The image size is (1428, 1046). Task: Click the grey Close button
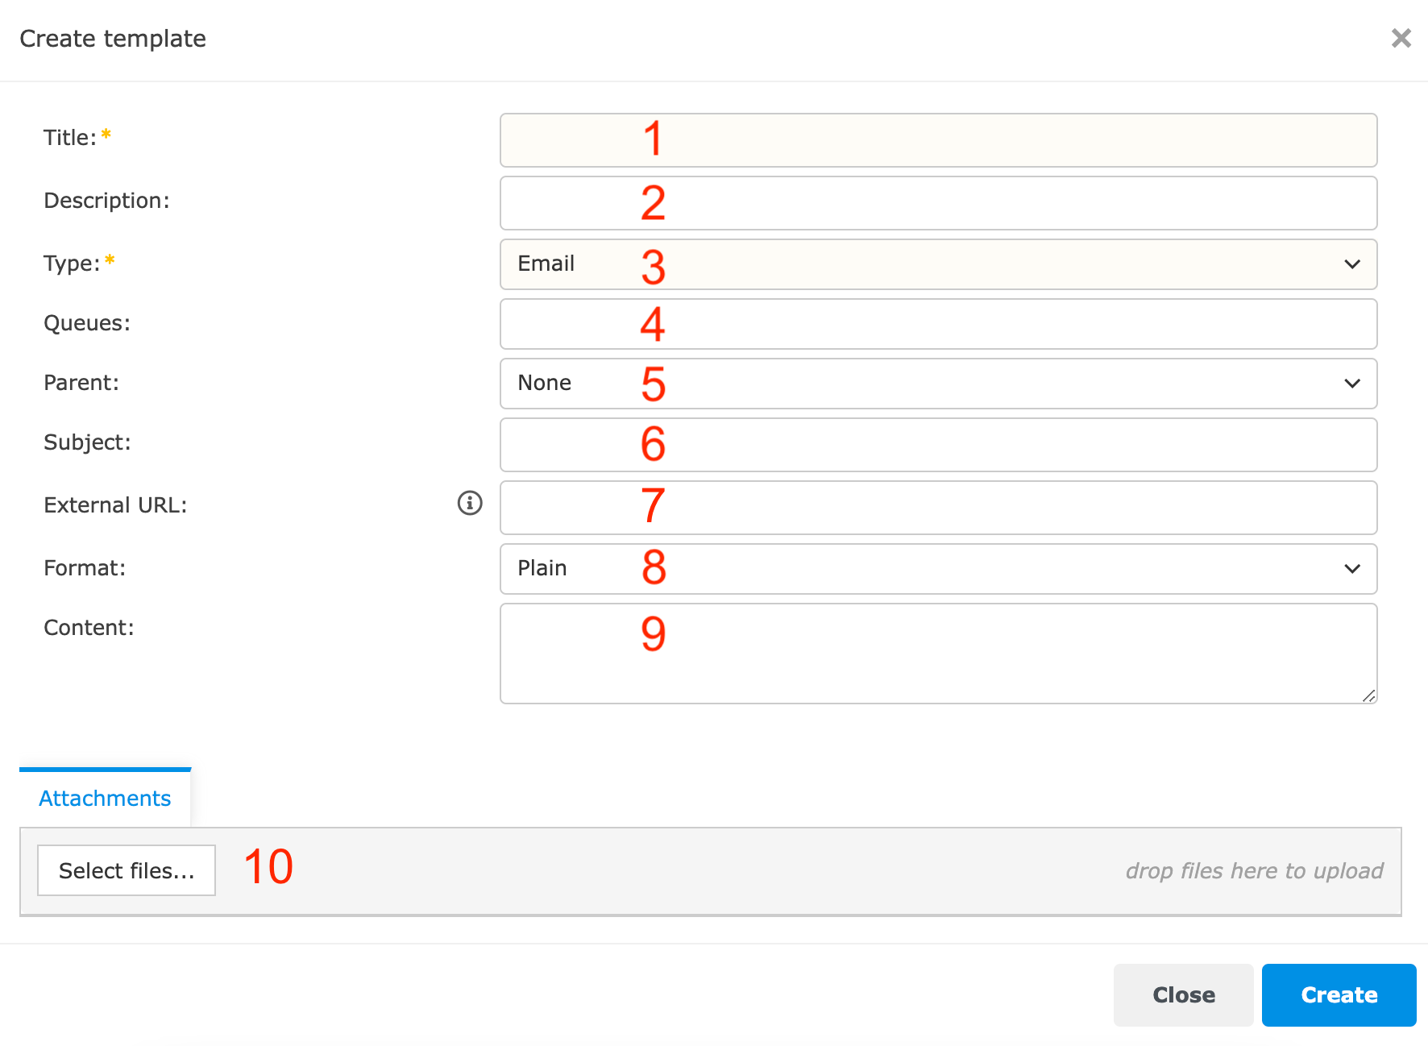(1183, 995)
